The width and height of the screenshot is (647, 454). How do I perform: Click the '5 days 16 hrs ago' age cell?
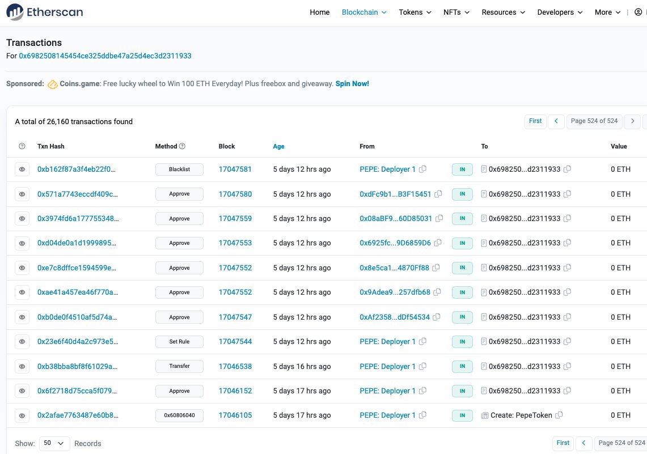pos(302,366)
